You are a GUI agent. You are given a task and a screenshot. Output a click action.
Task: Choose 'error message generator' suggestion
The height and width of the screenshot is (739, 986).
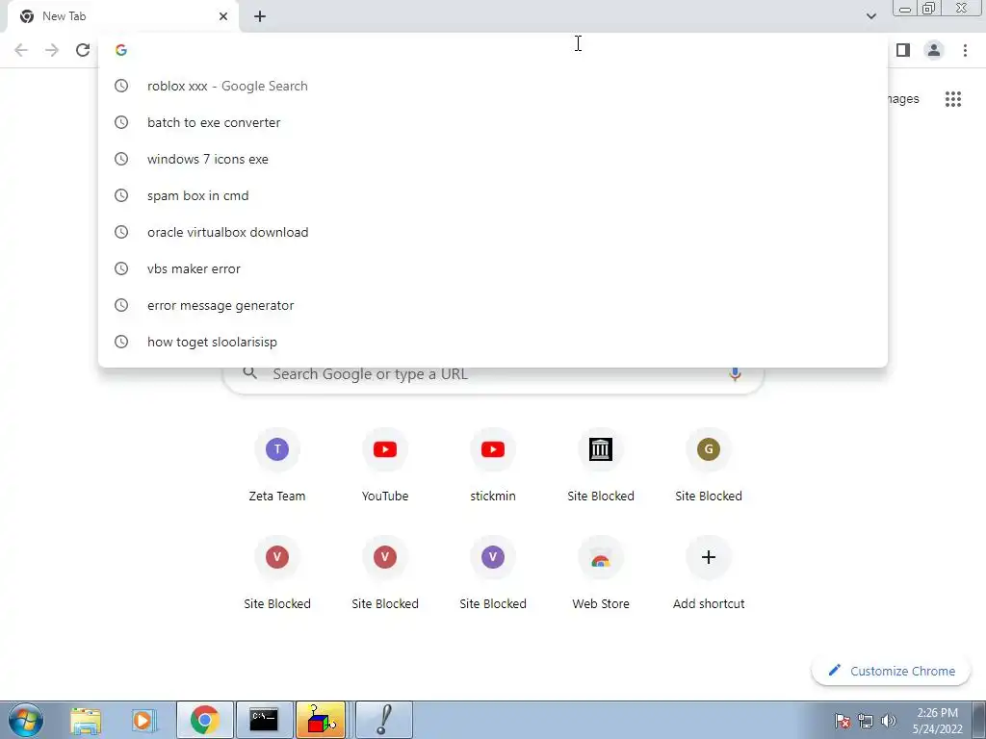click(x=492, y=305)
